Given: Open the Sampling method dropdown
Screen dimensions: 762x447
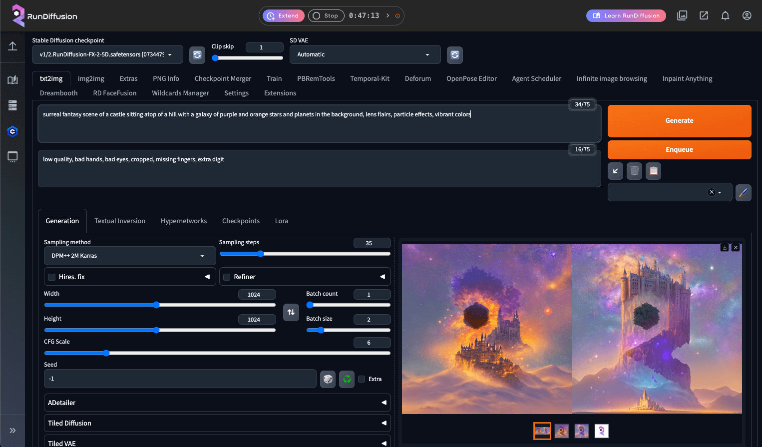Looking at the screenshot, I should (x=130, y=256).
